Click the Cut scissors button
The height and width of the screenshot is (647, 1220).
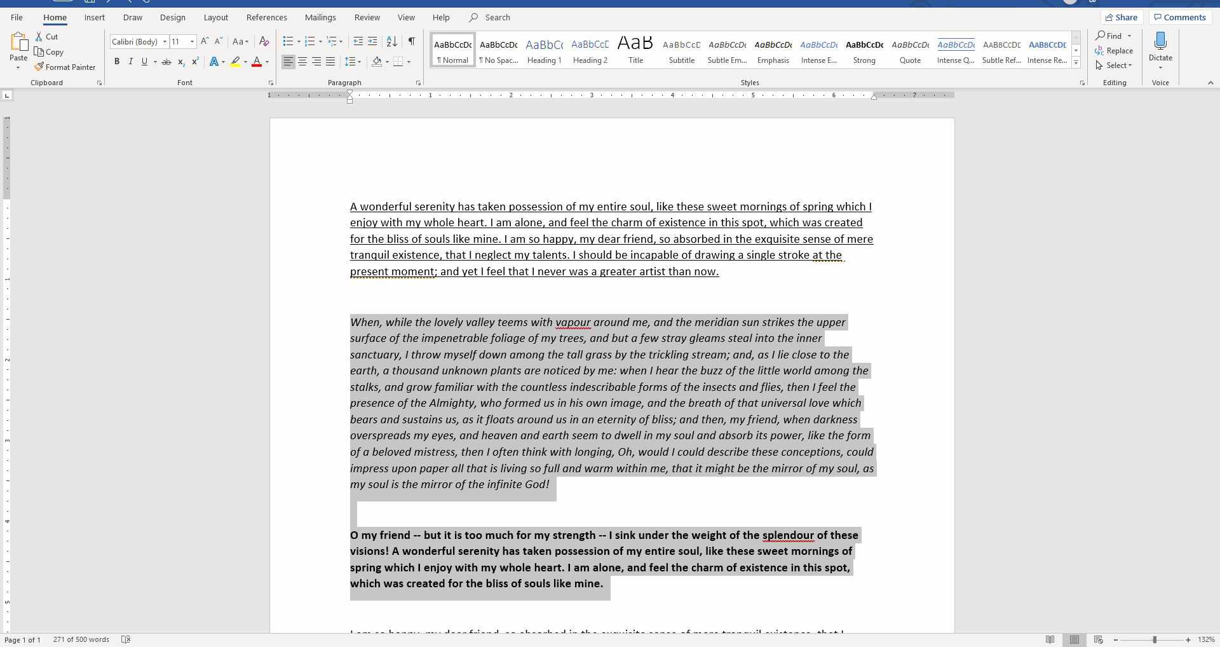click(x=46, y=37)
